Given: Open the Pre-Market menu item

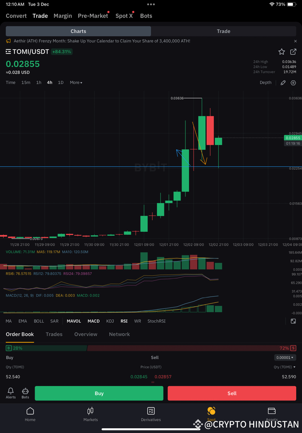Looking at the screenshot, I should [93, 16].
